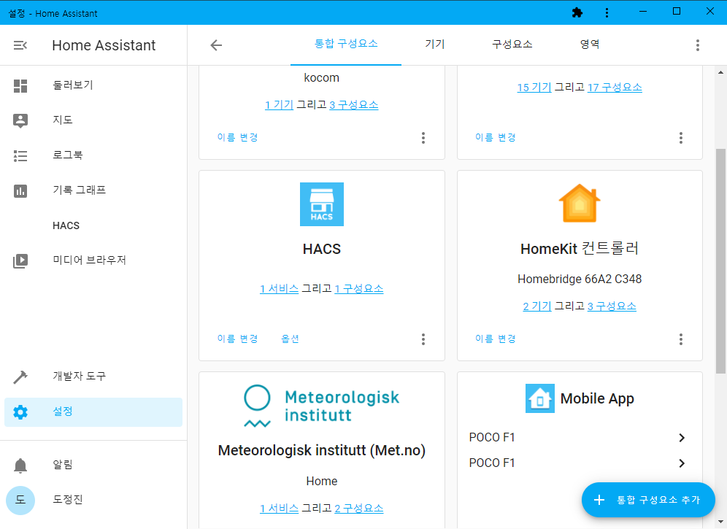Screen dimensions: 727x529
Task: Collapse the sidebar with the menu icon
Action: click(x=20, y=45)
